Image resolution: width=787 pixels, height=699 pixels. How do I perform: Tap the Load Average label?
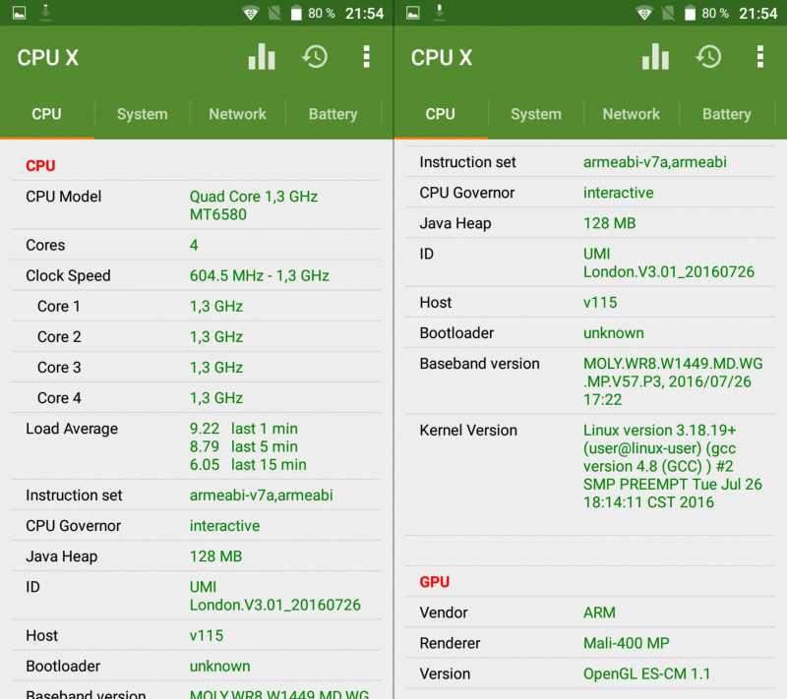(72, 429)
